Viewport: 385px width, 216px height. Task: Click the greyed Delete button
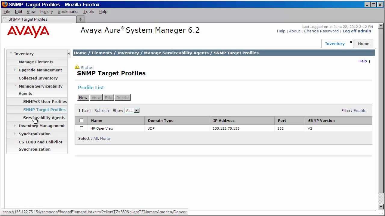[122, 97]
